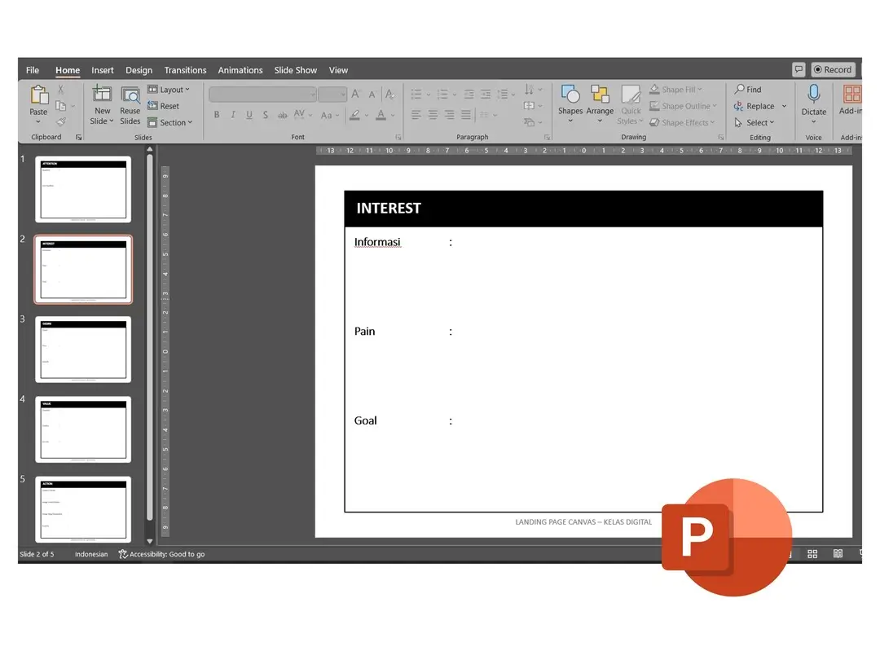Open Add-ins
Screen dimensions: 880x660
coord(851,100)
